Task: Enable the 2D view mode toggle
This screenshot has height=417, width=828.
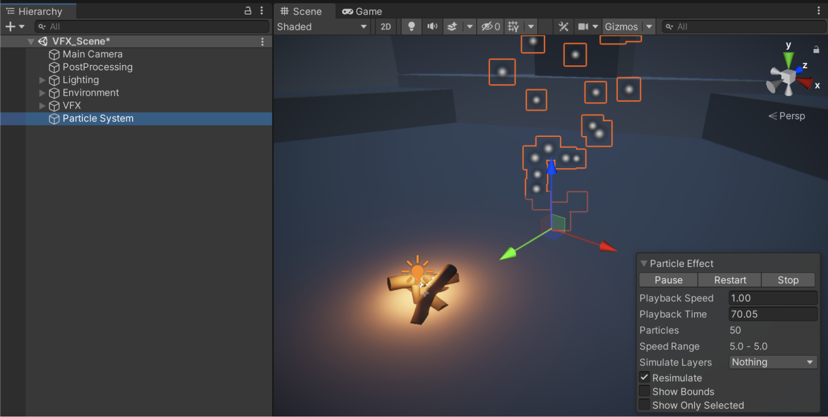Action: point(386,26)
